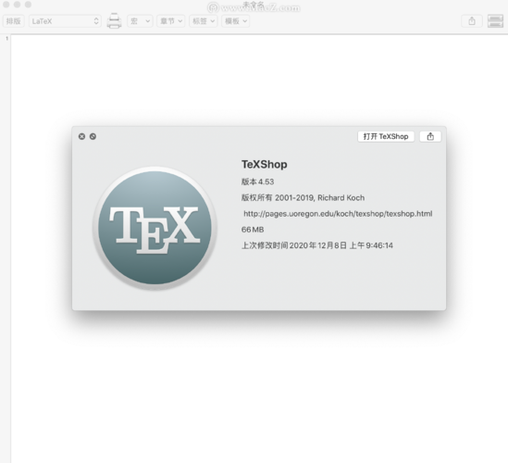The width and height of the screenshot is (508, 463).
Task: Close the TeXShop info panel
Action: (x=81, y=136)
